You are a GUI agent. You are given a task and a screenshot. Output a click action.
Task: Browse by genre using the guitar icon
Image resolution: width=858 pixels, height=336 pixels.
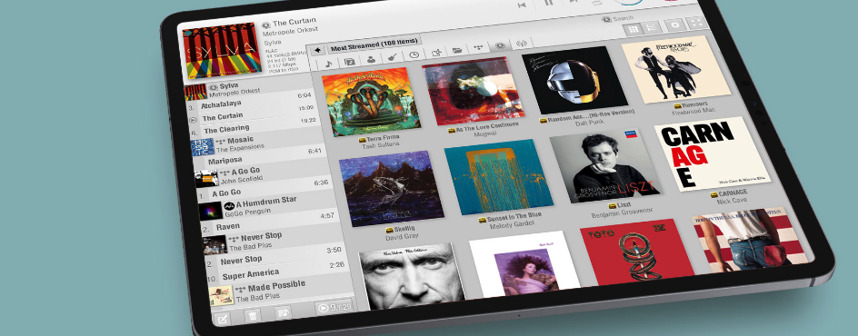[393, 57]
